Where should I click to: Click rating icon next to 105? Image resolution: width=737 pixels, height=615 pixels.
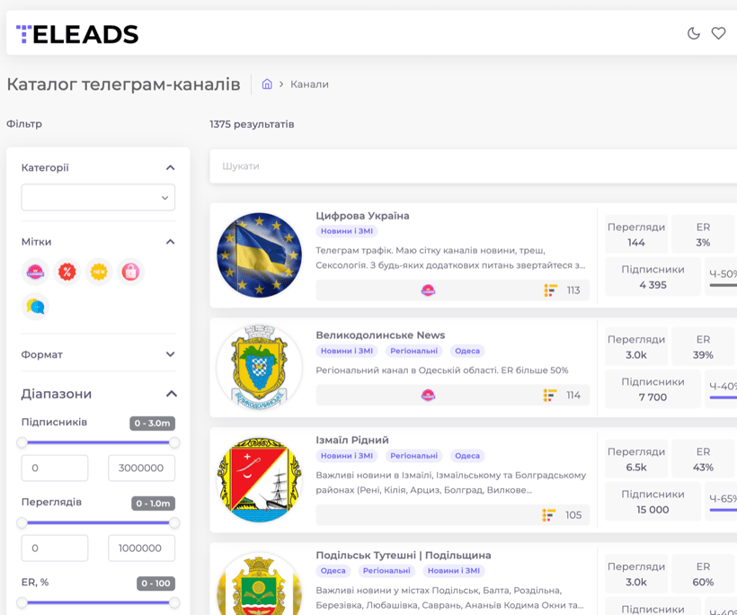coord(548,515)
